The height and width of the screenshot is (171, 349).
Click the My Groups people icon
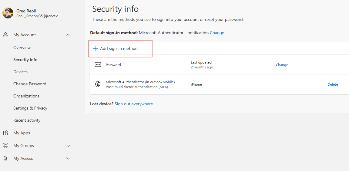click(5, 146)
